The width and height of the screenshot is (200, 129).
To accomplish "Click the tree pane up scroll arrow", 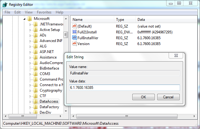I will click(x=66, y=19).
